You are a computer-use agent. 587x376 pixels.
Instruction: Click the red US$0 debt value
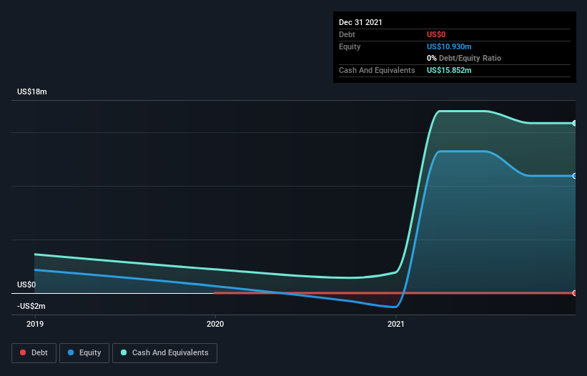[436, 34]
